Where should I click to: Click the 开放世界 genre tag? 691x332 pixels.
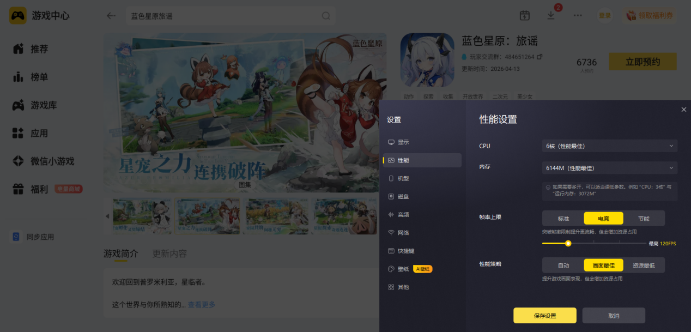point(473,96)
